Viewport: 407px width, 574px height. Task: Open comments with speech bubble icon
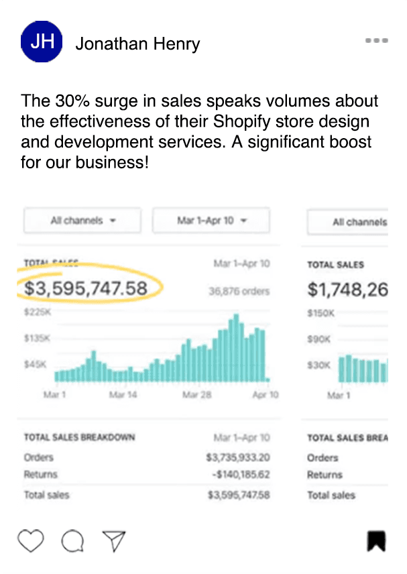tap(72, 540)
